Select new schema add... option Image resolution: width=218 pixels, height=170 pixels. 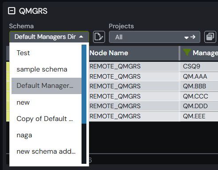(x=47, y=151)
